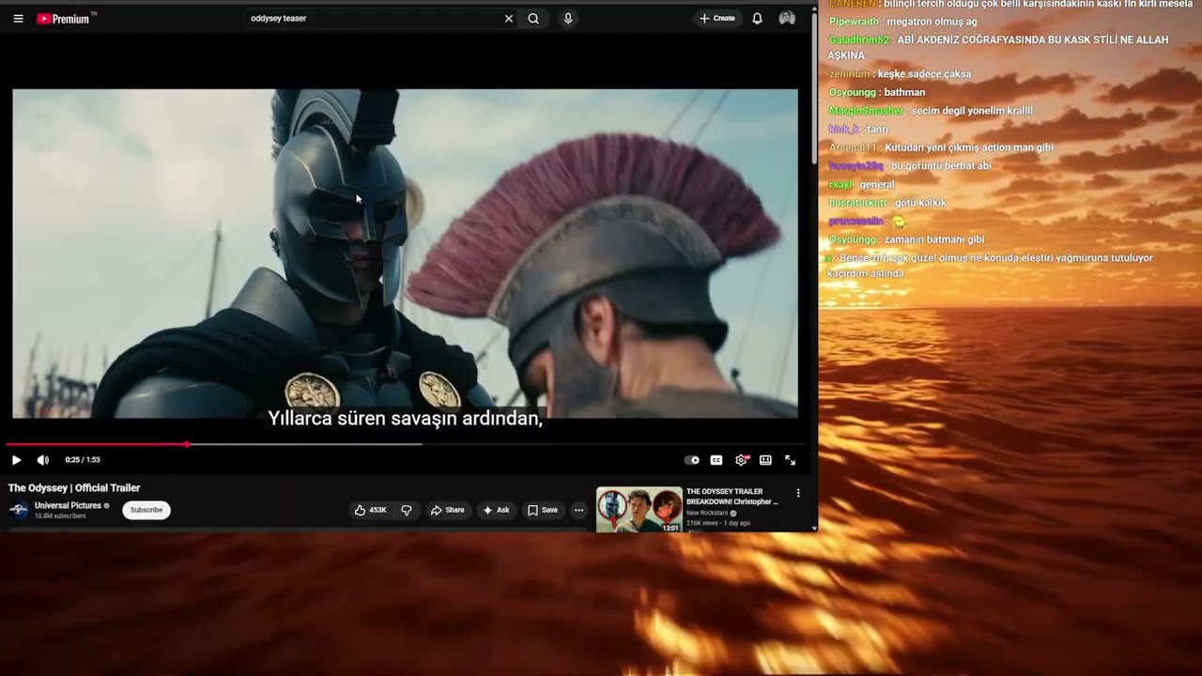The image size is (1202, 676).
Task: Open more actions ellipsis under video
Action: (x=578, y=510)
